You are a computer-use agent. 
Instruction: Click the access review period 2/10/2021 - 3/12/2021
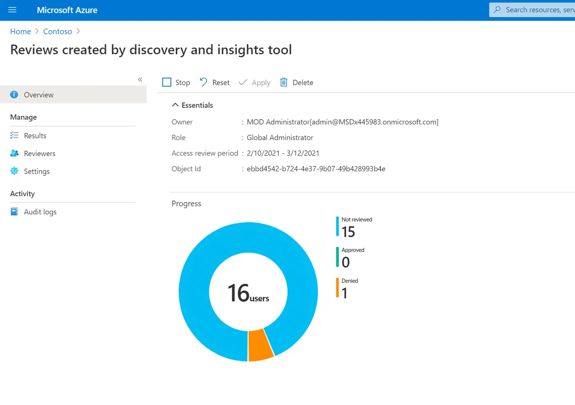(x=283, y=153)
